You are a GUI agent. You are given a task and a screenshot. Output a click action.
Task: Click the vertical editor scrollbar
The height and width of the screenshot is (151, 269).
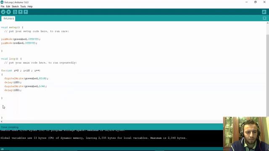[x=267, y=75]
